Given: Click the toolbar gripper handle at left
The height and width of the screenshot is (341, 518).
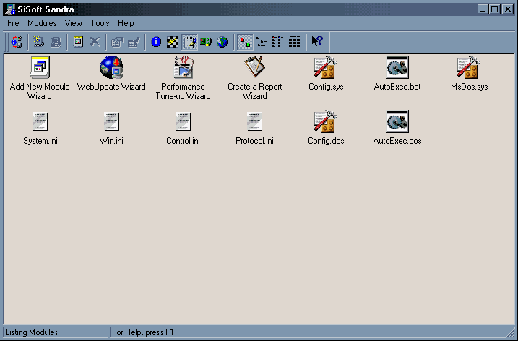Looking at the screenshot, I should point(6,42).
